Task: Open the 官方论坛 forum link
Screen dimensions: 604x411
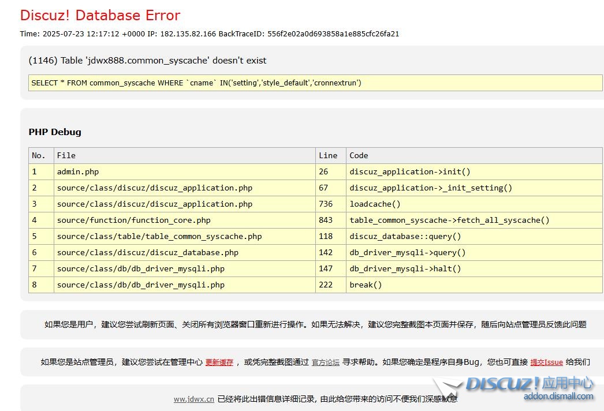Action: click(x=326, y=363)
